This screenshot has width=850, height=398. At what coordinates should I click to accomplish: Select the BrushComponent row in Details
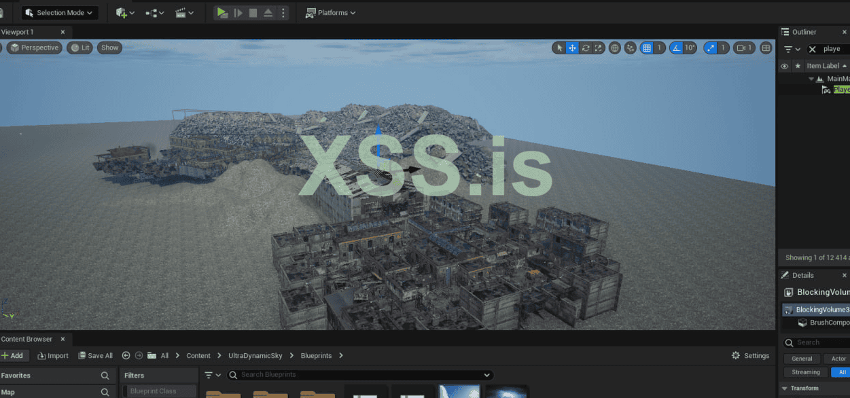pyautogui.click(x=822, y=323)
